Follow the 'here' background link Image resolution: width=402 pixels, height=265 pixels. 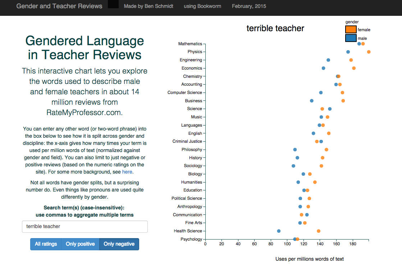point(127,172)
